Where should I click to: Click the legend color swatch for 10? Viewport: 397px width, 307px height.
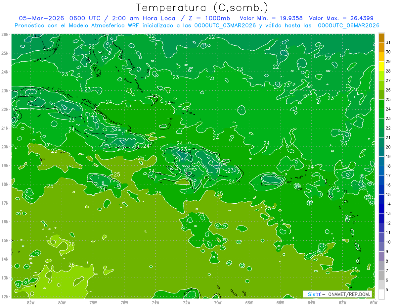pos(381,237)
